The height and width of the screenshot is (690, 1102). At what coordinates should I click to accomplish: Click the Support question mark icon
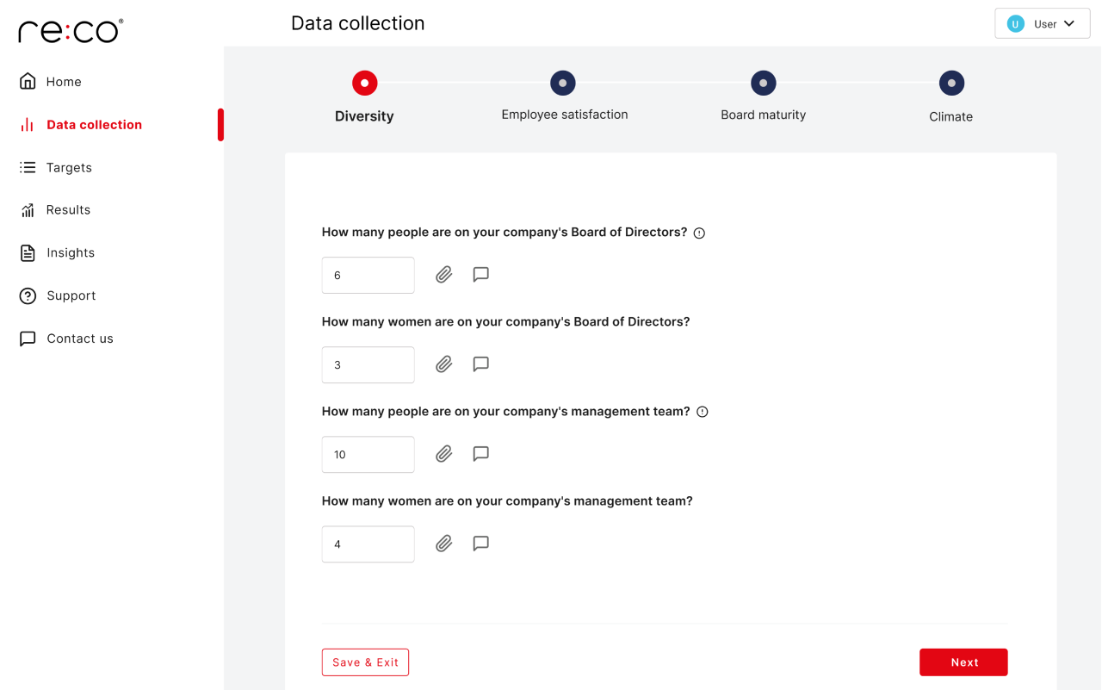click(28, 296)
